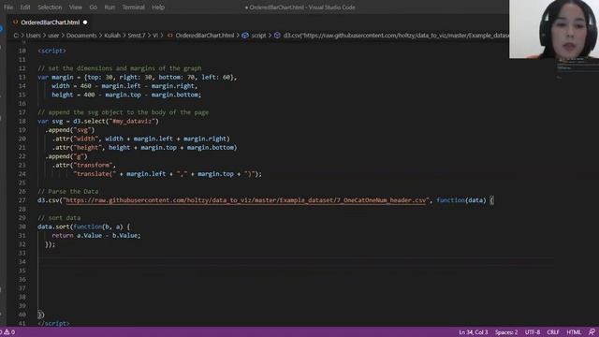Click line number 18 in gutter
This screenshot has width=599, height=337.
coord(22,121)
